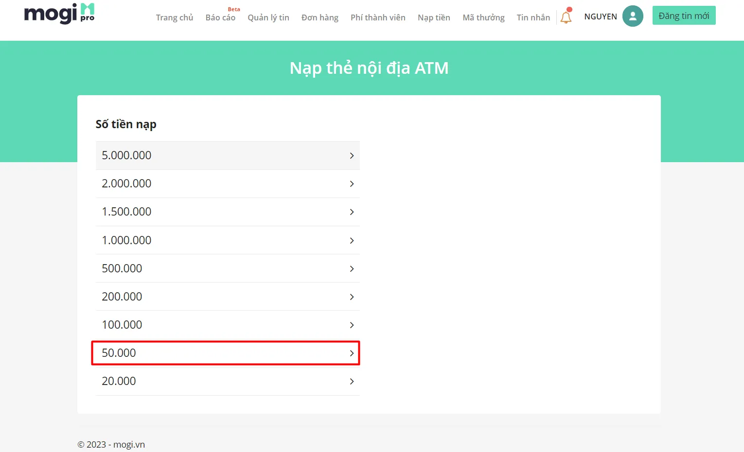Click the chevron on the 1.500.000 row
The image size is (744, 452).
pos(352,212)
